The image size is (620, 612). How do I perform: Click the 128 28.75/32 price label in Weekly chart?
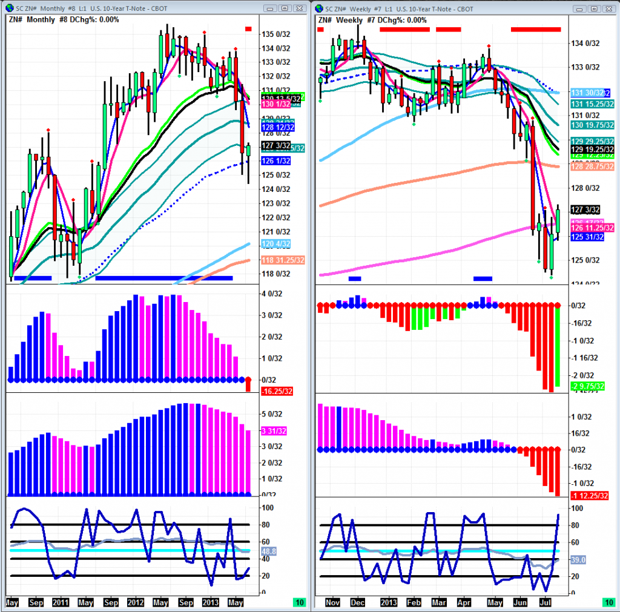pos(592,166)
